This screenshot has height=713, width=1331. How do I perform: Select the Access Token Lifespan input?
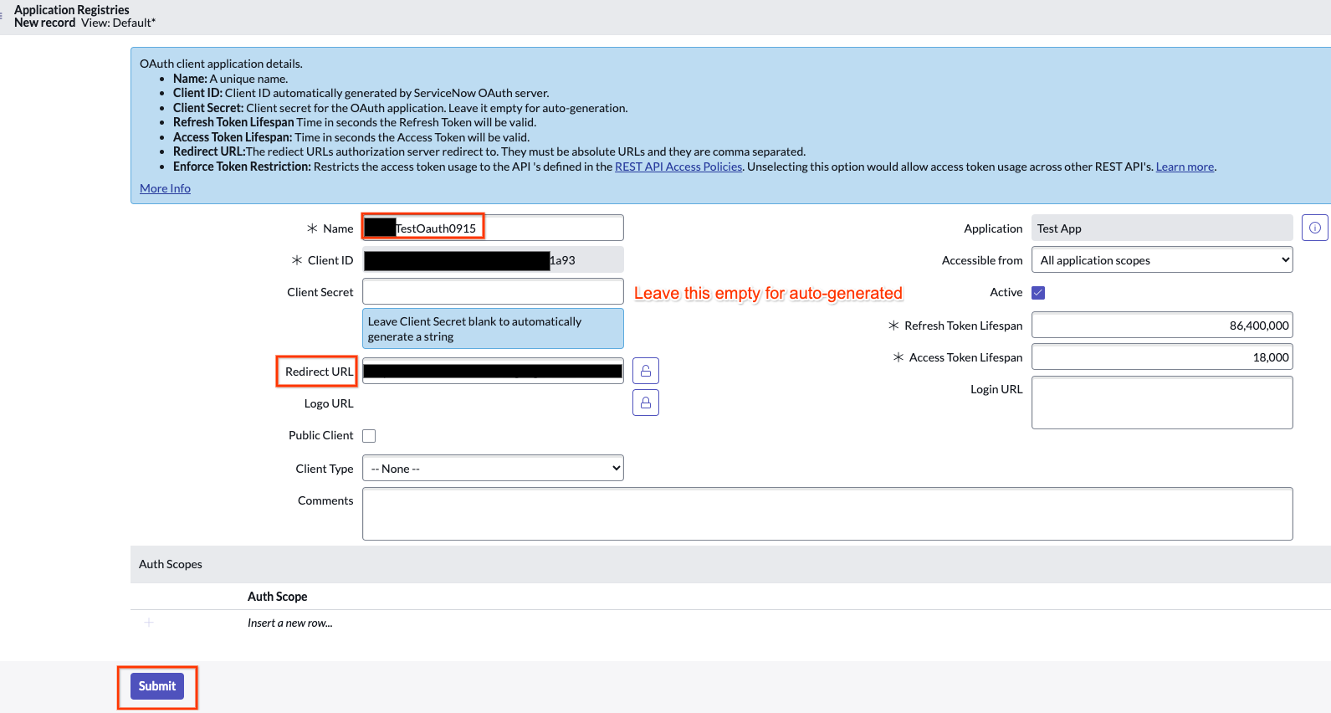tap(1161, 357)
